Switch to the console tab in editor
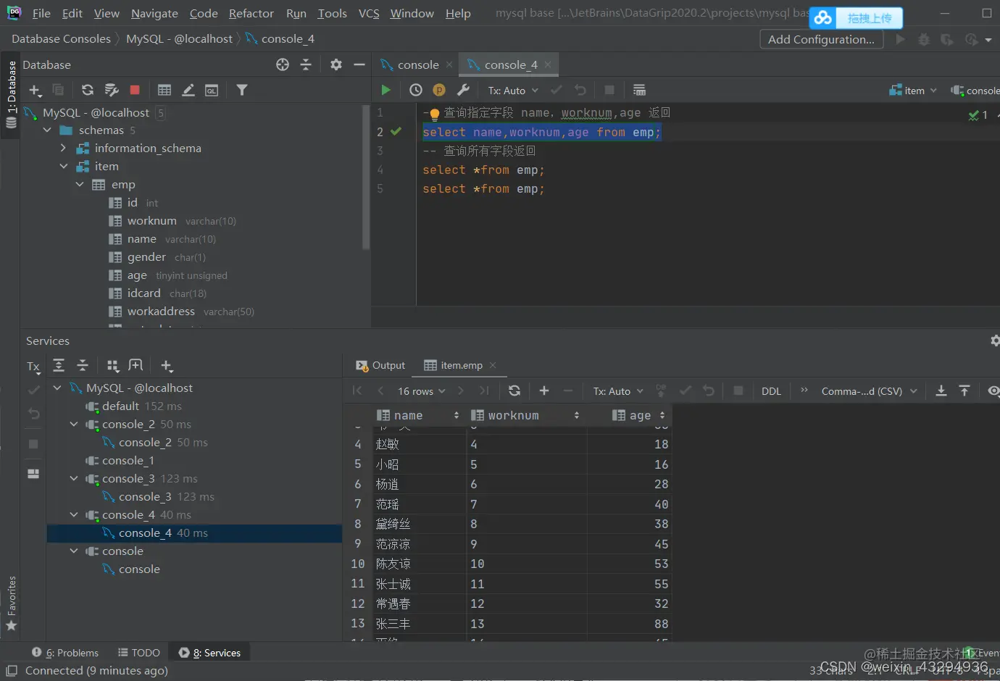This screenshot has width=1000, height=681. 417,64
